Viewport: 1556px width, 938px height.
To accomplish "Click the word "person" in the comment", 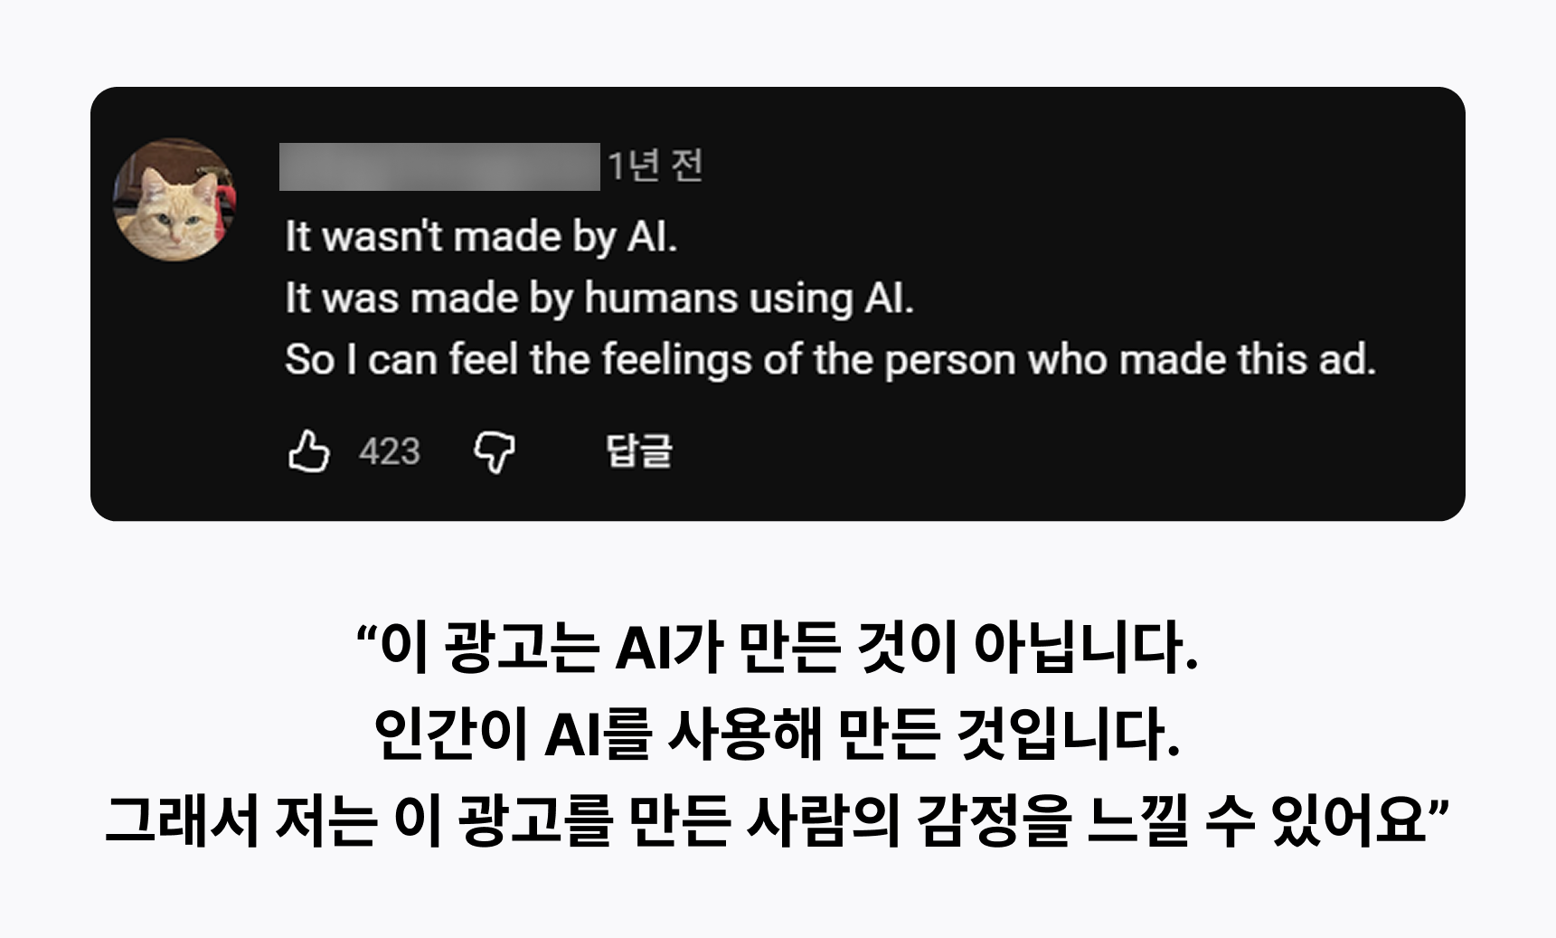I will tap(950, 360).
